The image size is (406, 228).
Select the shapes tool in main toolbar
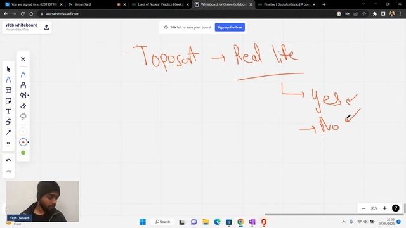pyautogui.click(x=8, y=122)
